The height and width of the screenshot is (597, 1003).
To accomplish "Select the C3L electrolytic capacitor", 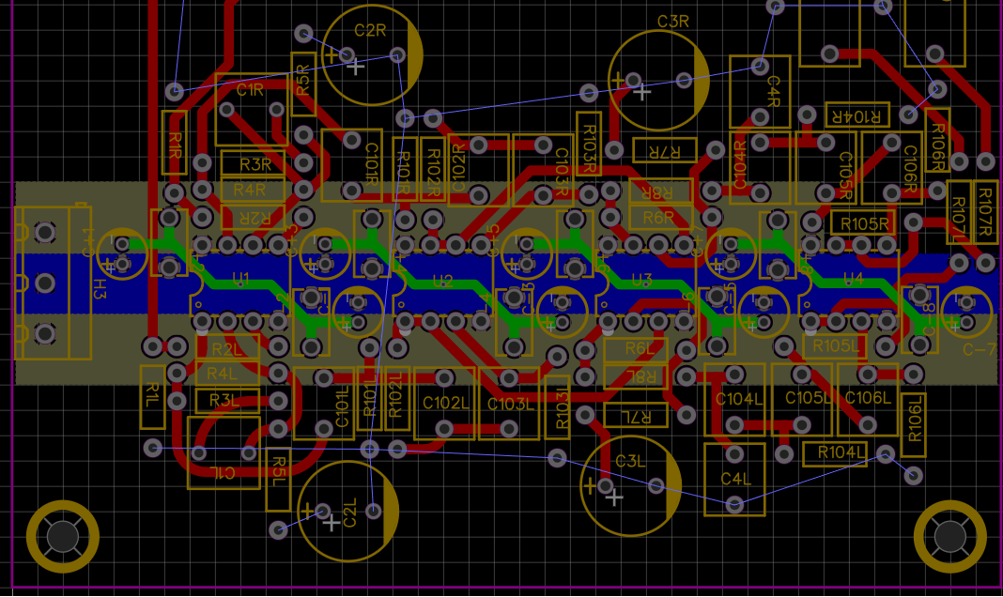I will [631, 486].
